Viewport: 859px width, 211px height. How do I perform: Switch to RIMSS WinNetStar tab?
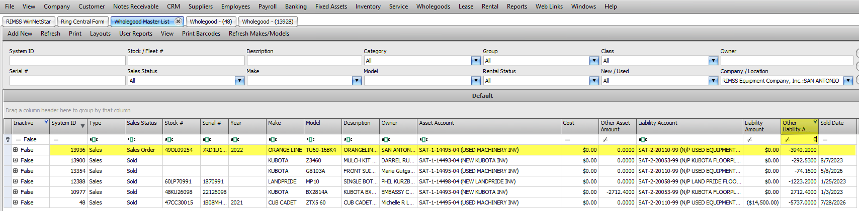(29, 22)
